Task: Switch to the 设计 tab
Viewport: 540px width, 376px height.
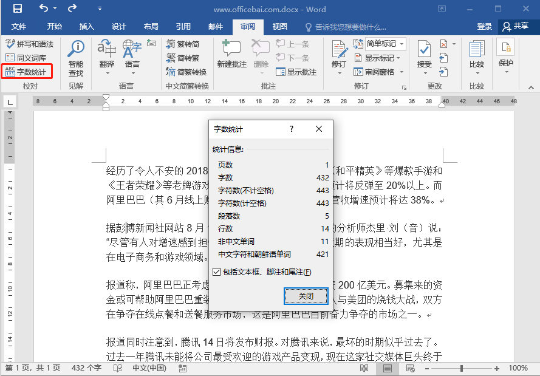Action: [119, 27]
